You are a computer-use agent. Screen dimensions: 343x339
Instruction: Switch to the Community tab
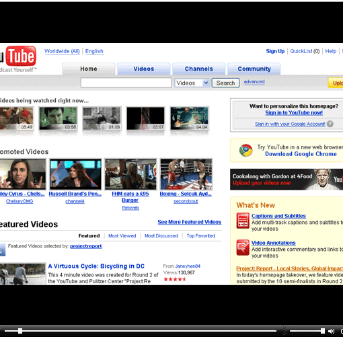click(254, 69)
